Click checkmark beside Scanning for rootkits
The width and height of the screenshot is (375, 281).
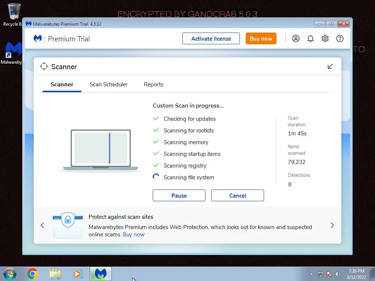click(156, 130)
